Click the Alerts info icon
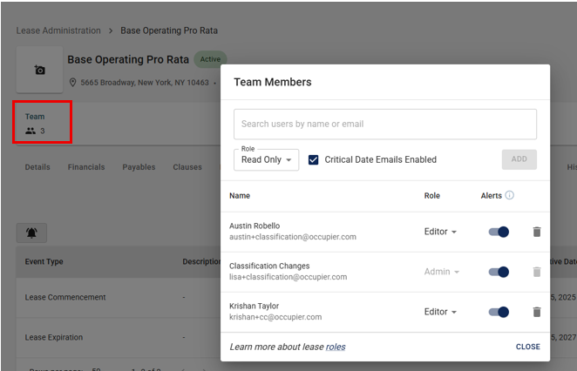This screenshot has width=577, height=371. point(510,196)
